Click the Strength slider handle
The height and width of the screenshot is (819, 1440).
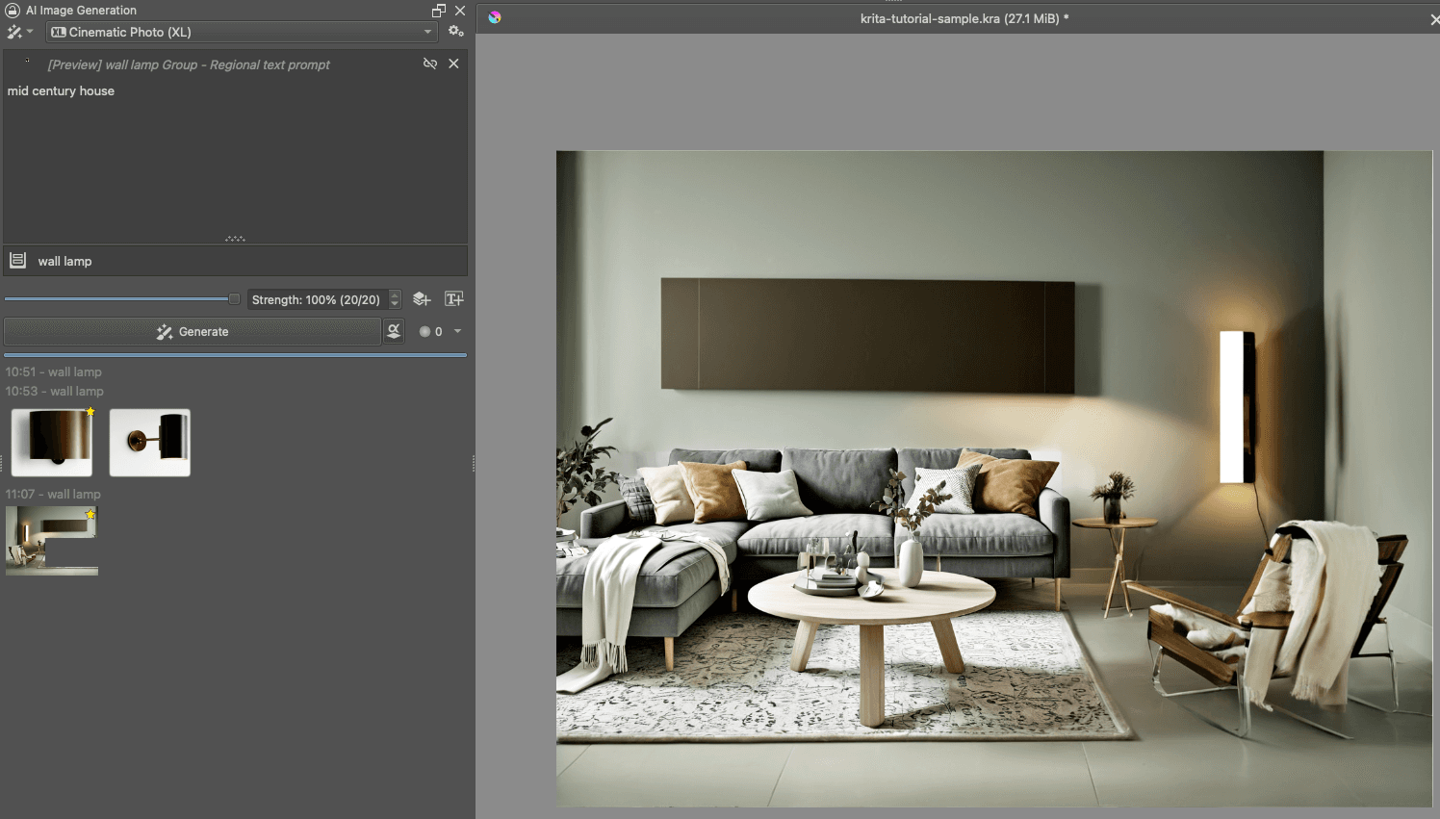point(233,298)
